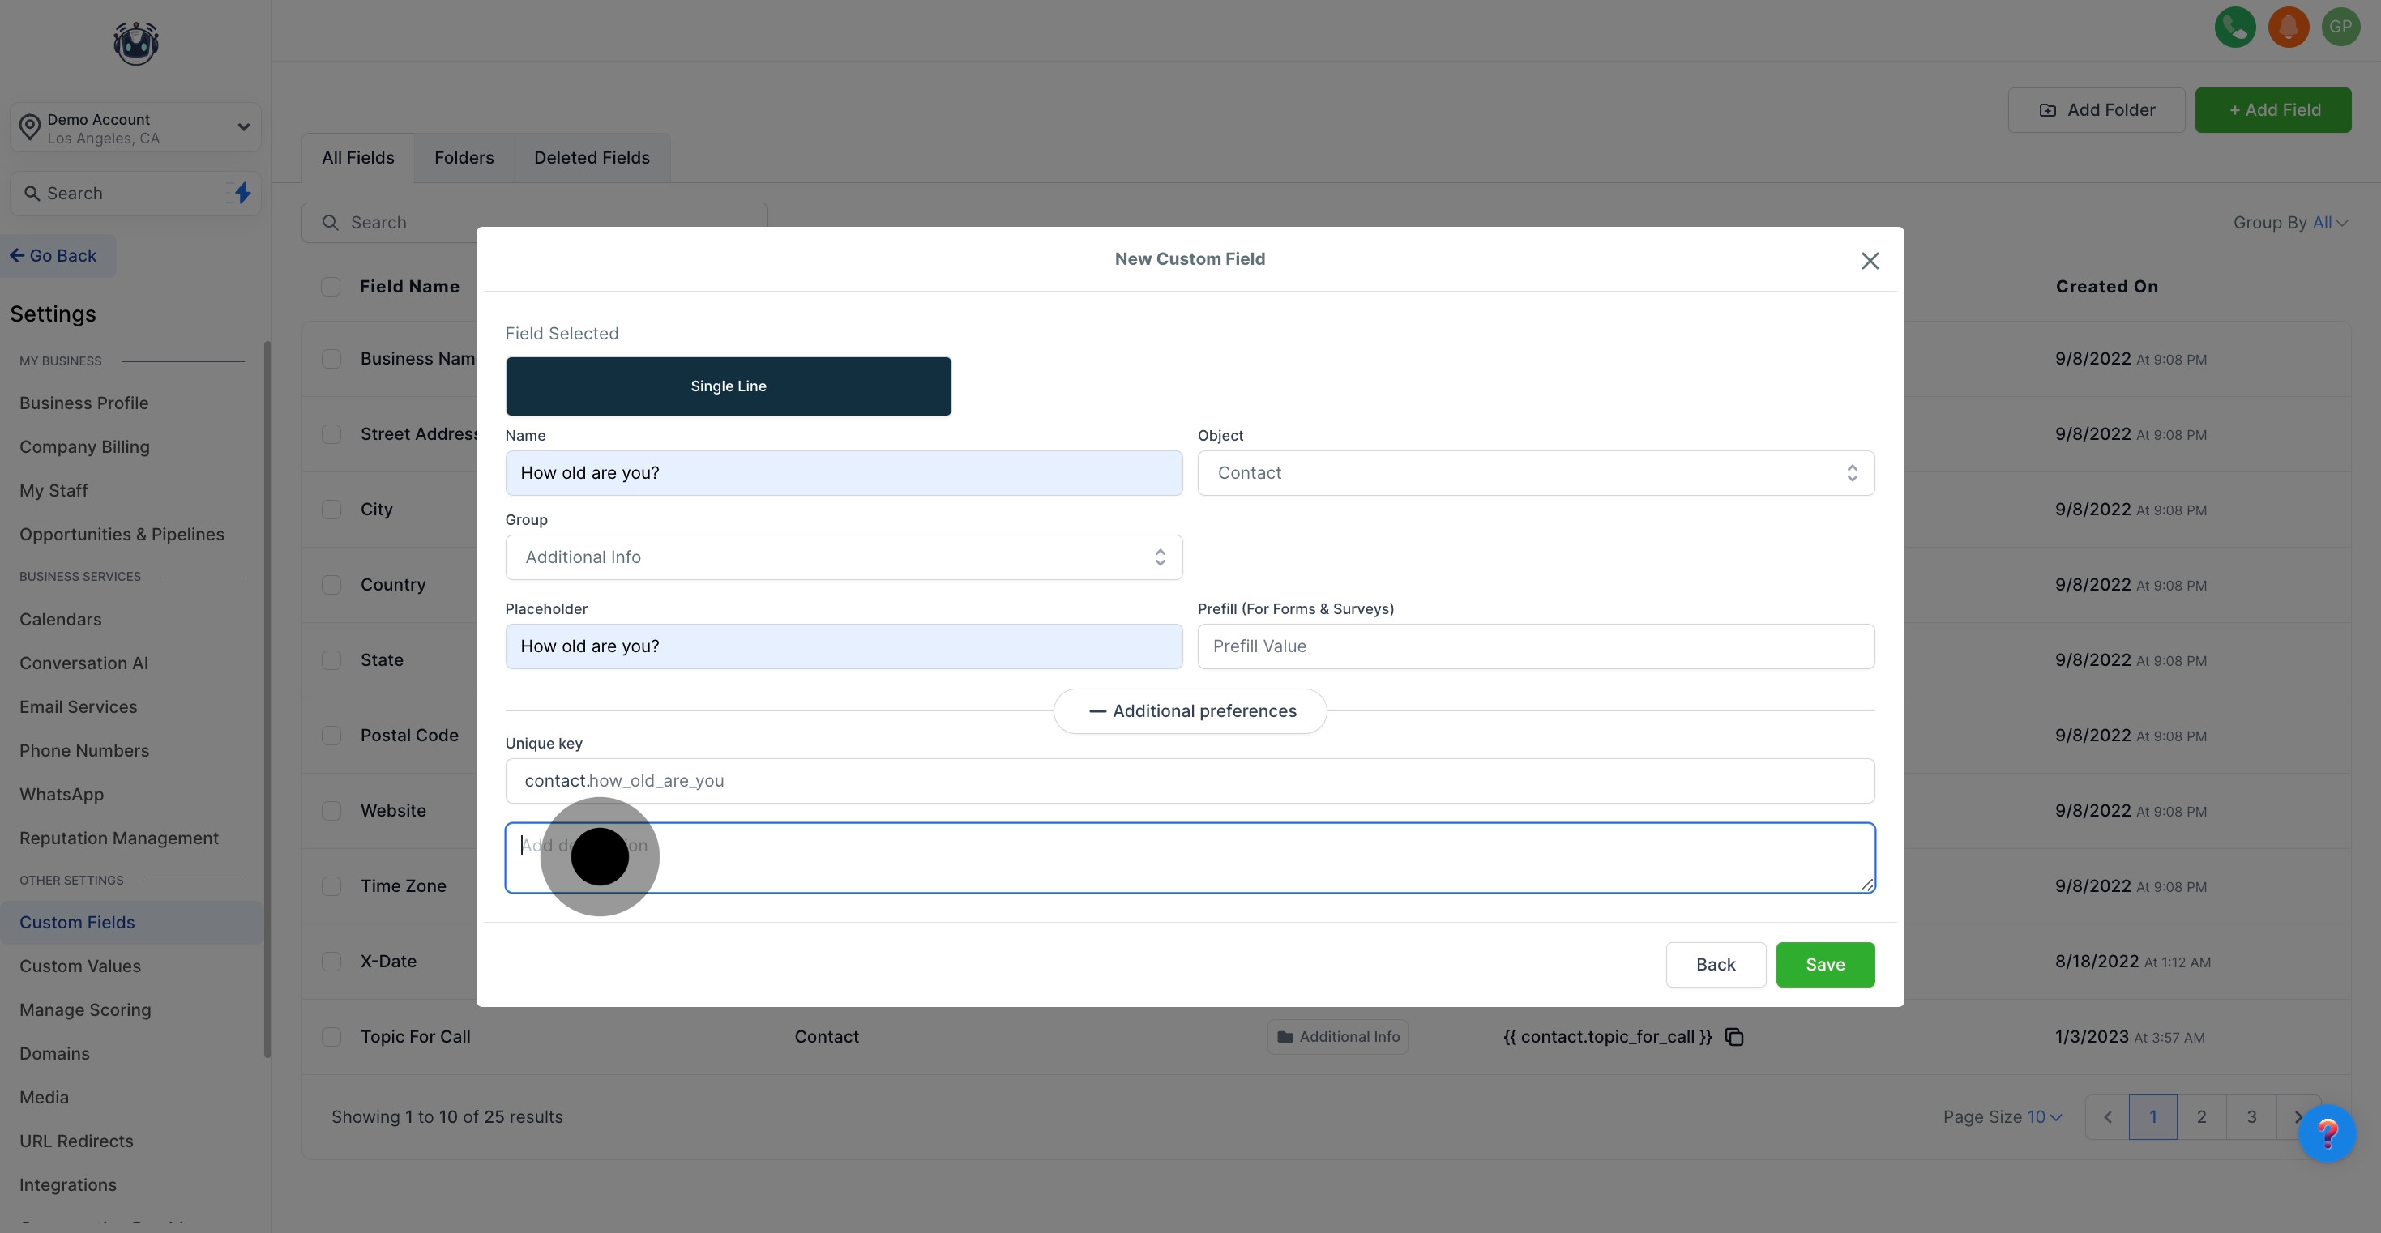This screenshot has height=1233, width=2381.
Task: Select the City row checkbox
Action: point(331,510)
